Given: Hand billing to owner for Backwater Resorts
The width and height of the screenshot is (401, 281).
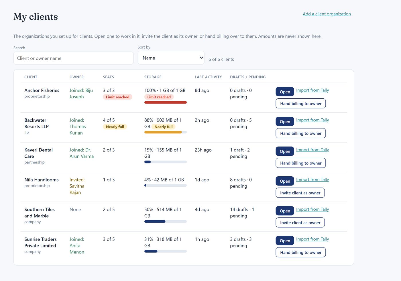Looking at the screenshot, I should [301, 133].
